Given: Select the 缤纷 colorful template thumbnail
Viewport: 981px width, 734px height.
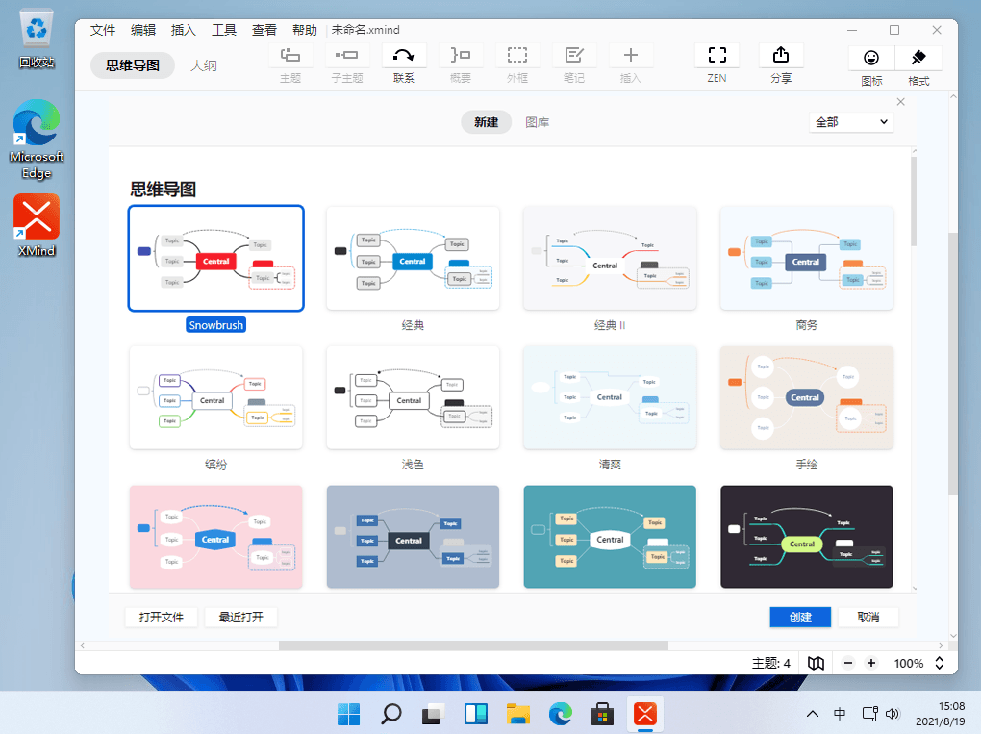Looking at the screenshot, I should (215, 397).
